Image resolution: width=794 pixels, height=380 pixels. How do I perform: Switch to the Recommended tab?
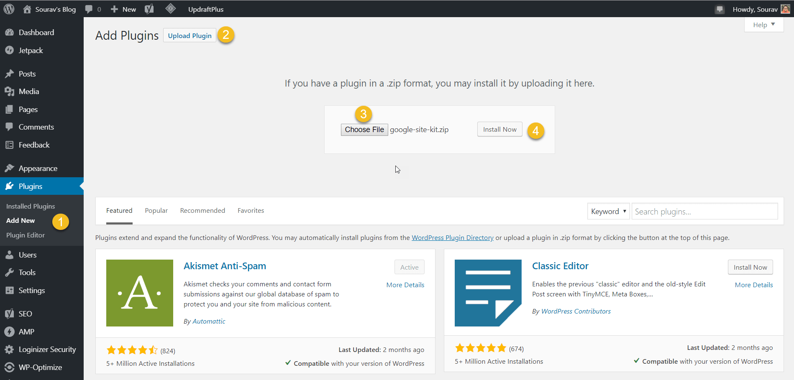[202, 211]
